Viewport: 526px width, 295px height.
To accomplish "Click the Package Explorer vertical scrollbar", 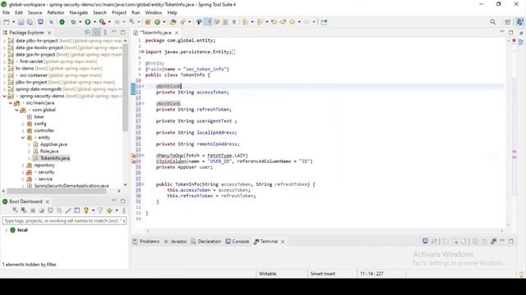I will (x=125, y=87).
